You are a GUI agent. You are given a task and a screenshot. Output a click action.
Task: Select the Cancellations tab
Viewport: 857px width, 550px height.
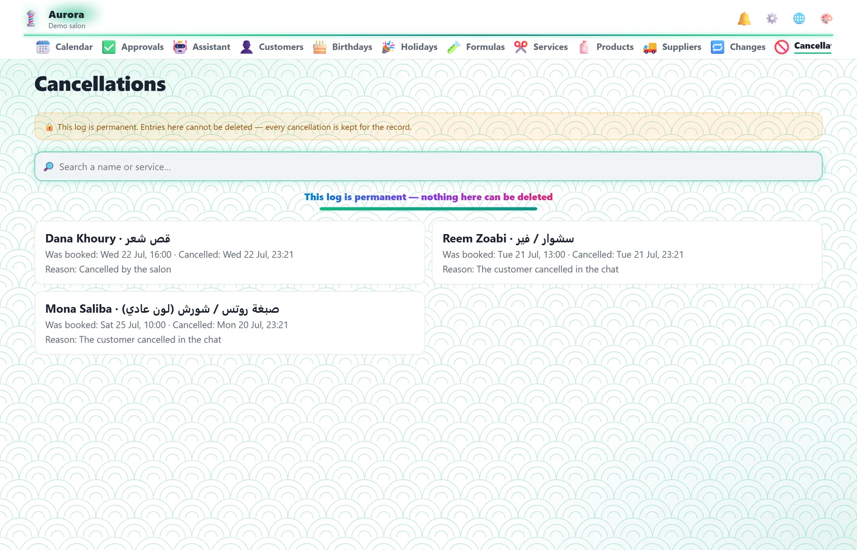(803, 47)
